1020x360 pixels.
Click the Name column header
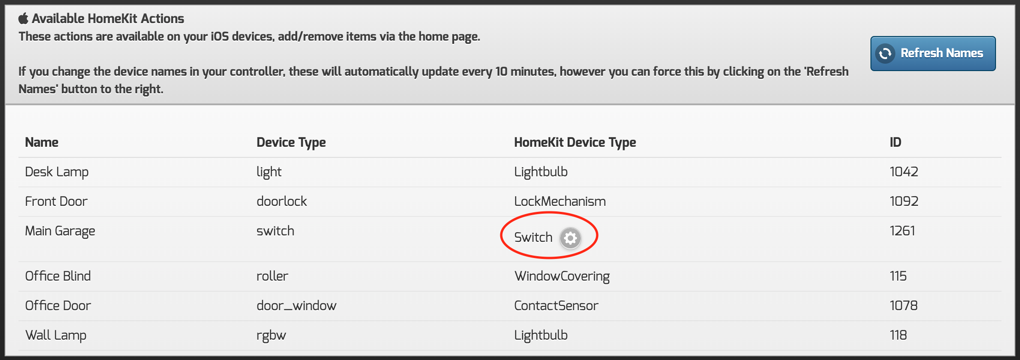point(42,143)
